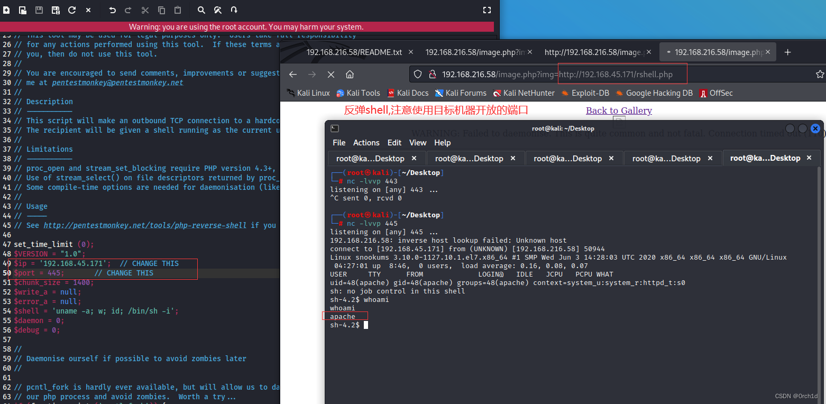Open Find and Replace in the editor toolbar
The width and height of the screenshot is (826, 404).
[217, 10]
